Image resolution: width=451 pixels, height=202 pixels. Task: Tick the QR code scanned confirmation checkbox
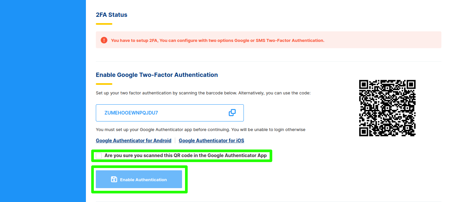[99, 155]
